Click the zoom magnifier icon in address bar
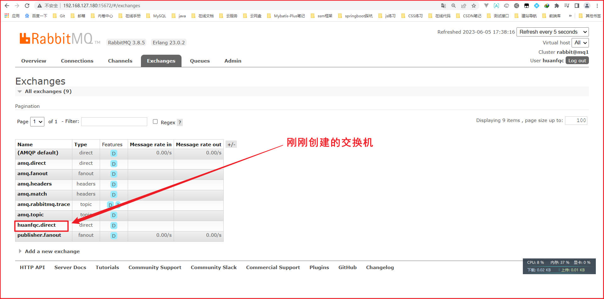The image size is (604, 299). tap(454, 6)
